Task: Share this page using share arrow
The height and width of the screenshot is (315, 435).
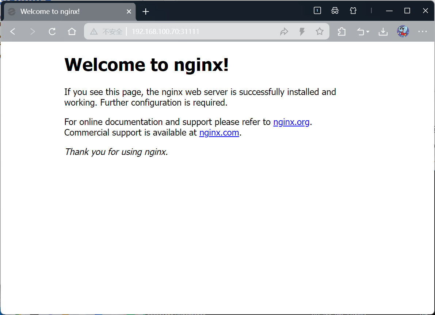Action: pyautogui.click(x=284, y=31)
